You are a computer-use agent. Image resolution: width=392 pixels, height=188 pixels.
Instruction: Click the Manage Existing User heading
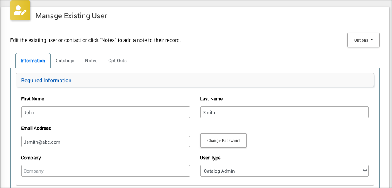point(71,16)
